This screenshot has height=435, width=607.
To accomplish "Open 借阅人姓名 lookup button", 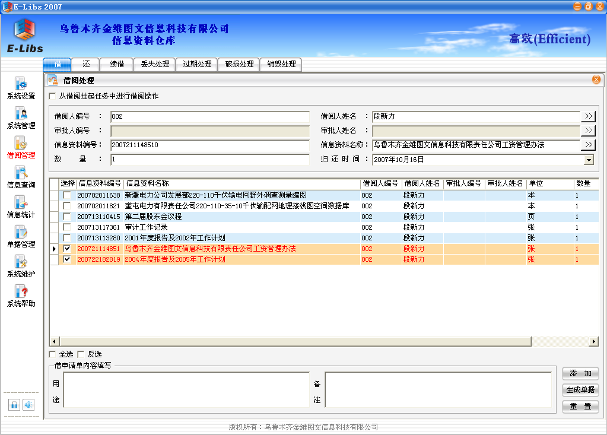I will click(x=589, y=116).
